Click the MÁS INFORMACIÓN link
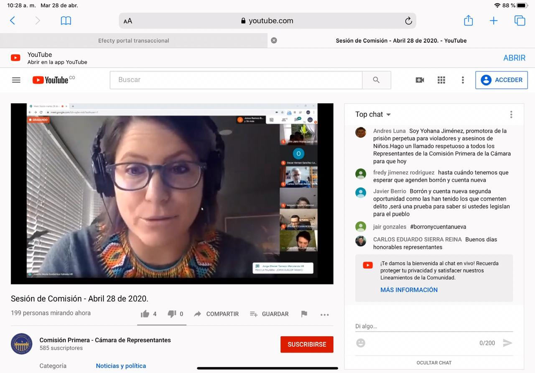 coord(409,290)
